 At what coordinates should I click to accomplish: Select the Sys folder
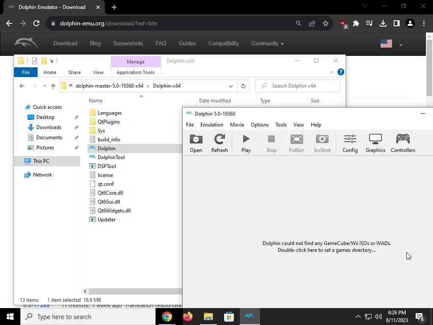pyautogui.click(x=101, y=130)
